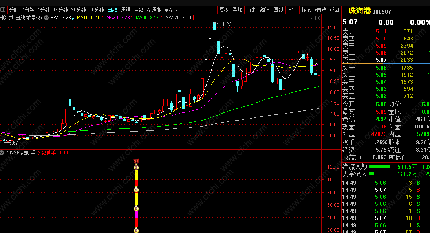
Task: Select the 1分钟 period tab
Action: 28,10
